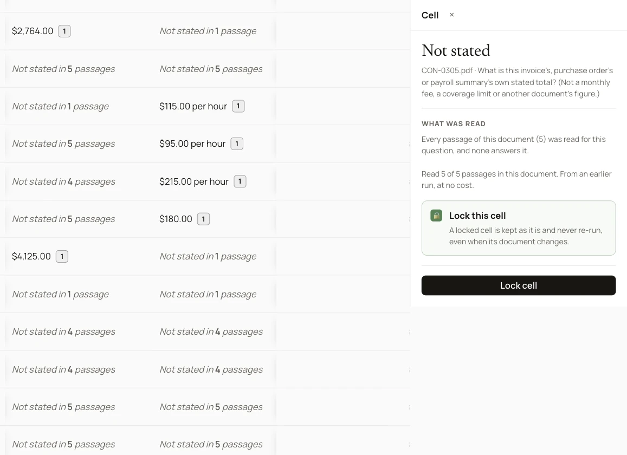
Task: Select the $215.00 per hour cell
Action: point(214,181)
